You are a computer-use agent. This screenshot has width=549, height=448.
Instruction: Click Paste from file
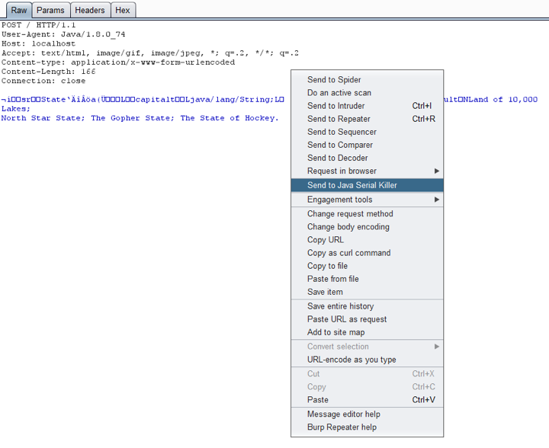click(333, 279)
